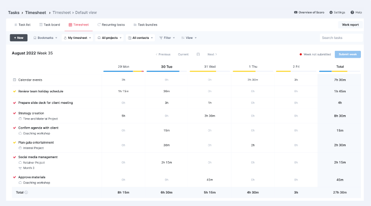
Task: Toggle checkmark for Review team holiday schedule
Action: coord(14,91)
